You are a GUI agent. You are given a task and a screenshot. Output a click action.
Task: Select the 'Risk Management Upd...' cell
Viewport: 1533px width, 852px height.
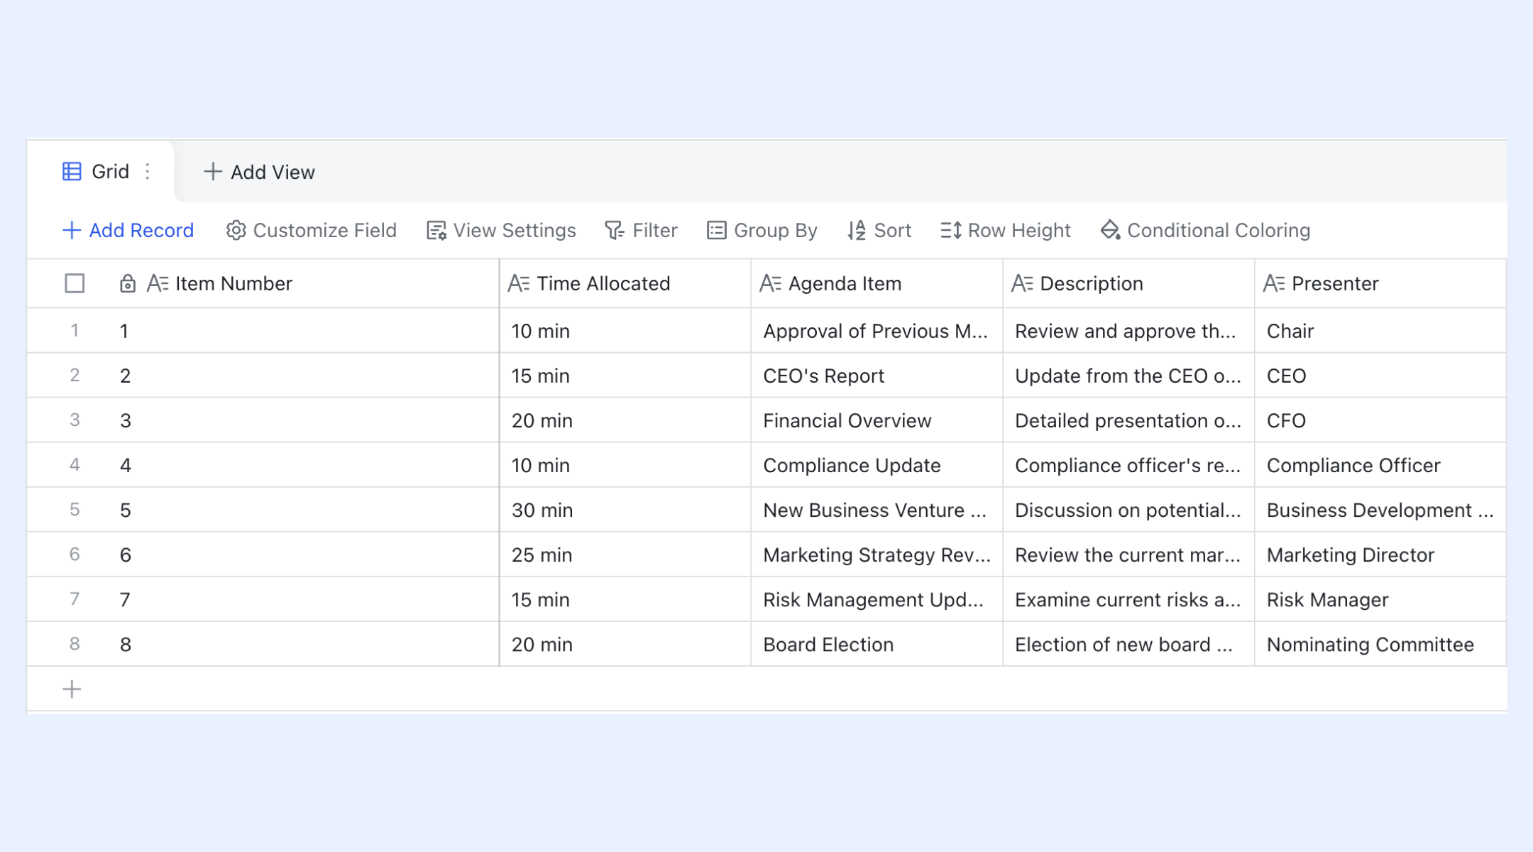(877, 599)
